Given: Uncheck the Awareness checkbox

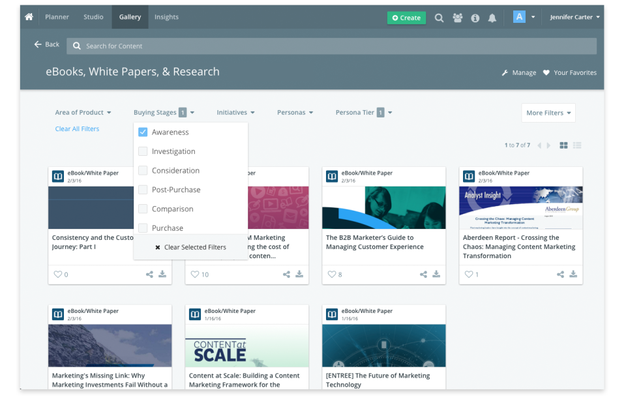Looking at the screenshot, I should coord(143,132).
